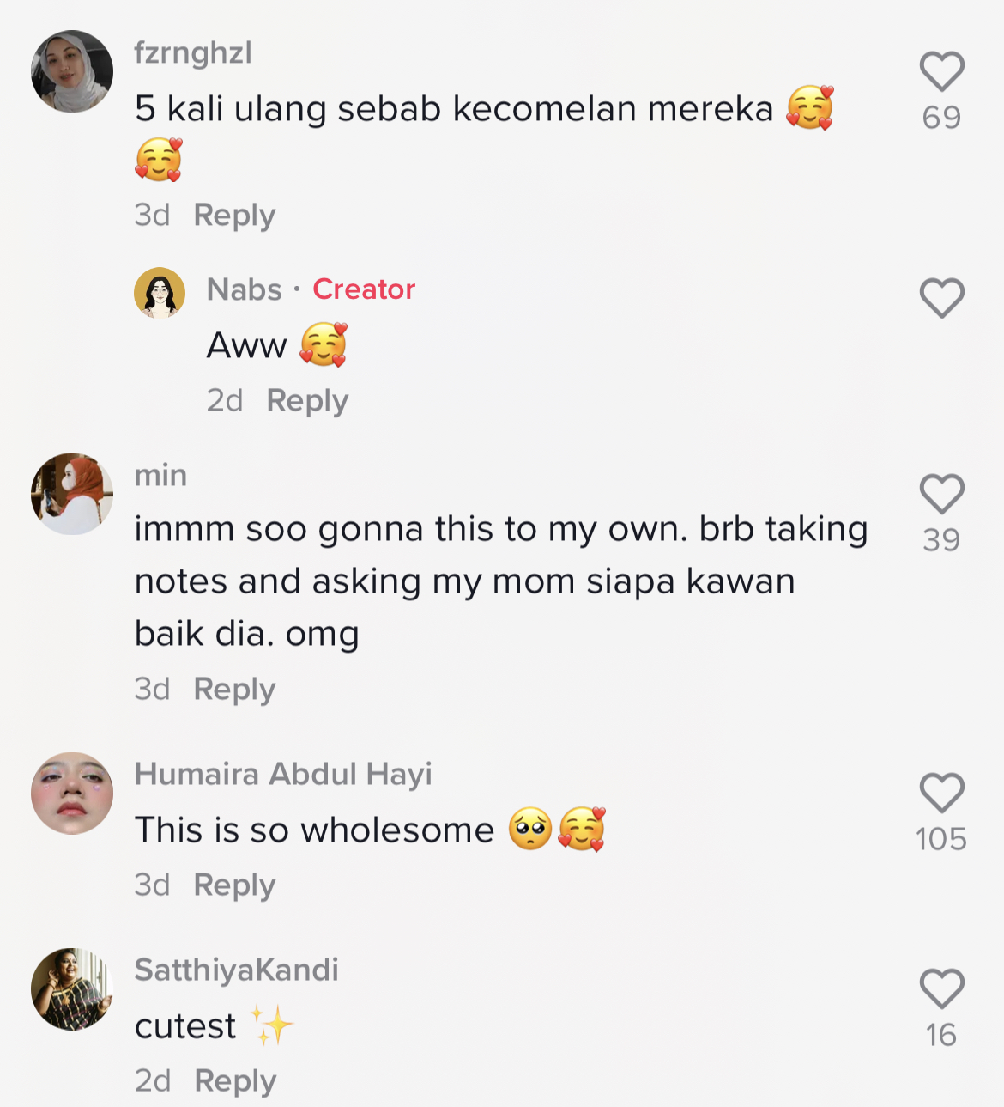This screenshot has height=1107, width=1004.
Task: Like min's comment using the heart icon
Action: (x=941, y=494)
